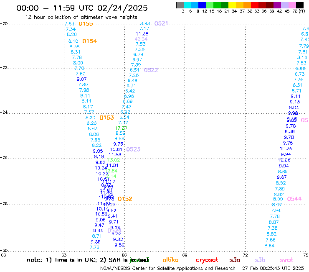Click the swot satellite legend label
Image resolution: width=309 pixels, height=272 pixels.
point(286,260)
